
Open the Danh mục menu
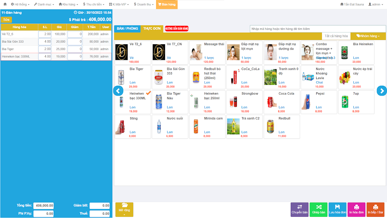point(44,4)
